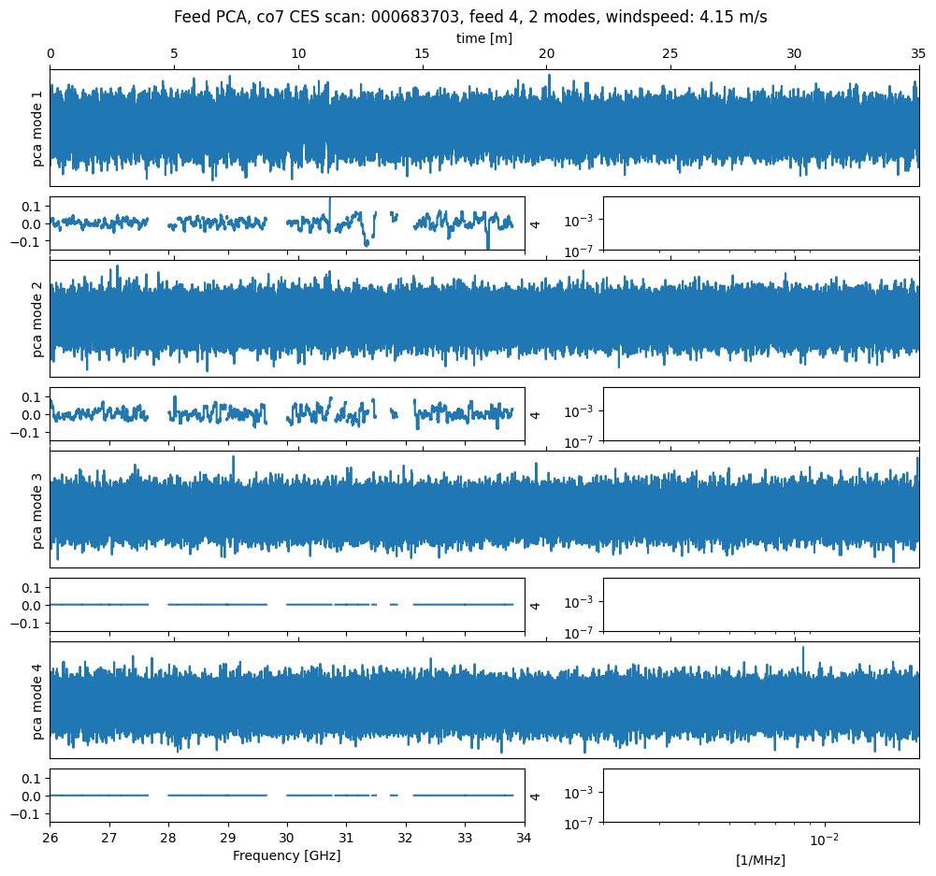Click the 'pca mode 4' y-axis label
Screen dimensions: 936x876
(x=38, y=701)
